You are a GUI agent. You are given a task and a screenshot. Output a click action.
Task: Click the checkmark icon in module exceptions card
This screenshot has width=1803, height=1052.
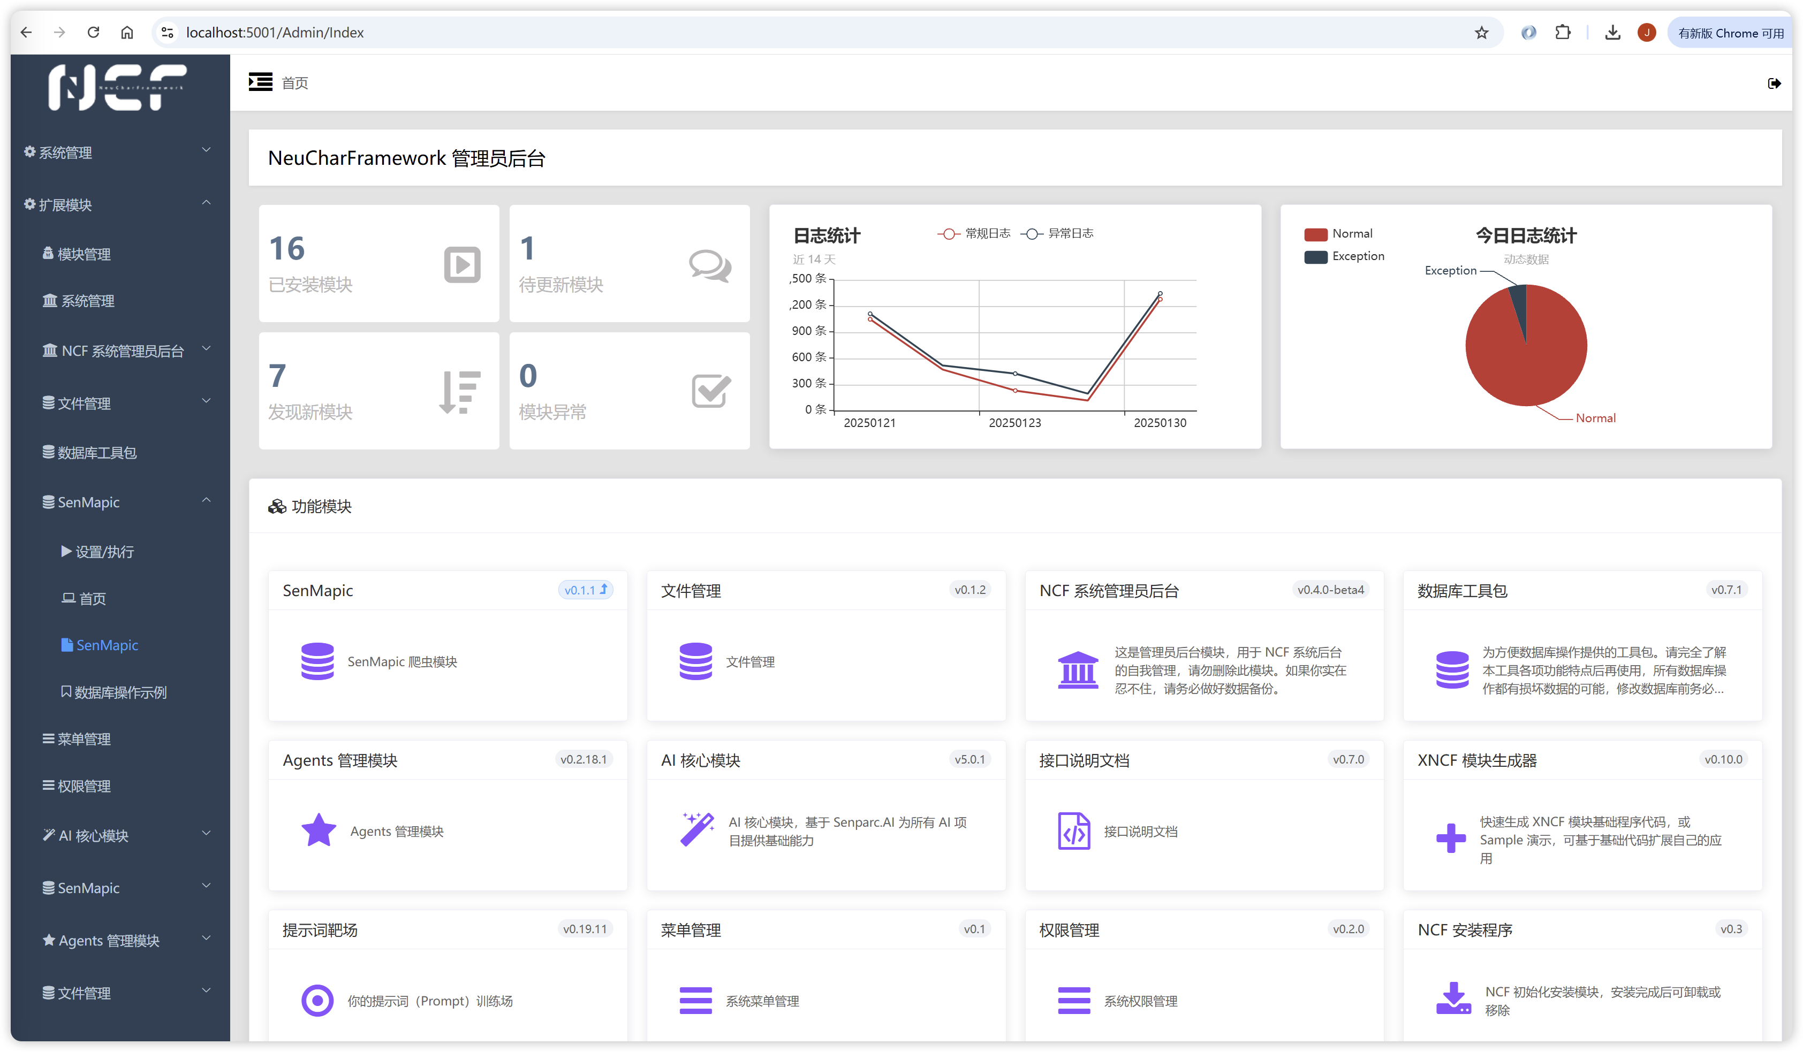click(x=711, y=391)
